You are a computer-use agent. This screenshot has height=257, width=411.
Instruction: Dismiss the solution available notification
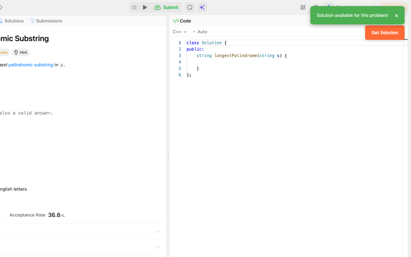pyautogui.click(x=396, y=15)
